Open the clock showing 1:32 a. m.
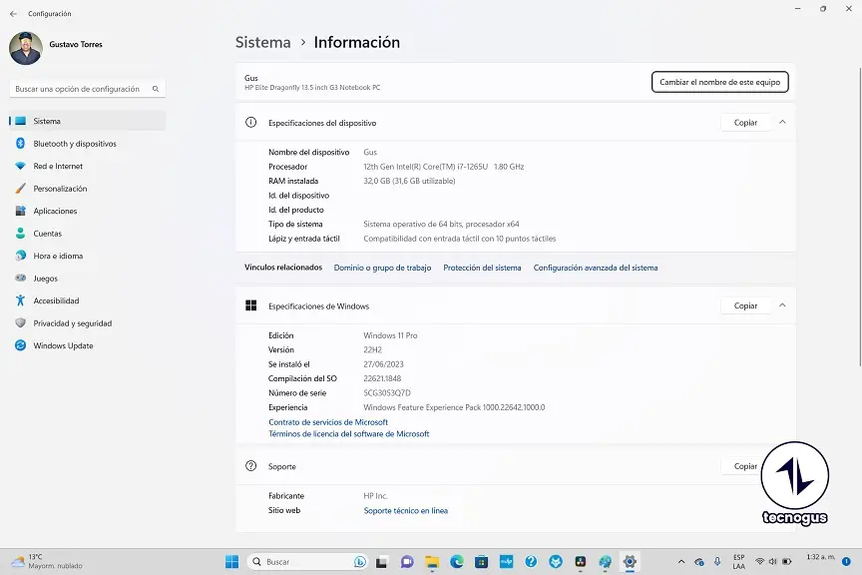The image size is (862, 575). [820, 557]
